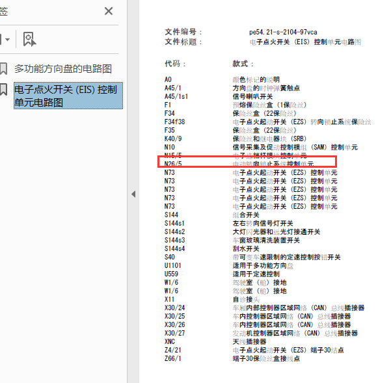Click the 文件编号 label
The image size is (391, 383).
coord(183,32)
